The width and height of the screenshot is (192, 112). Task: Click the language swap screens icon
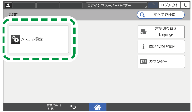point(144,32)
